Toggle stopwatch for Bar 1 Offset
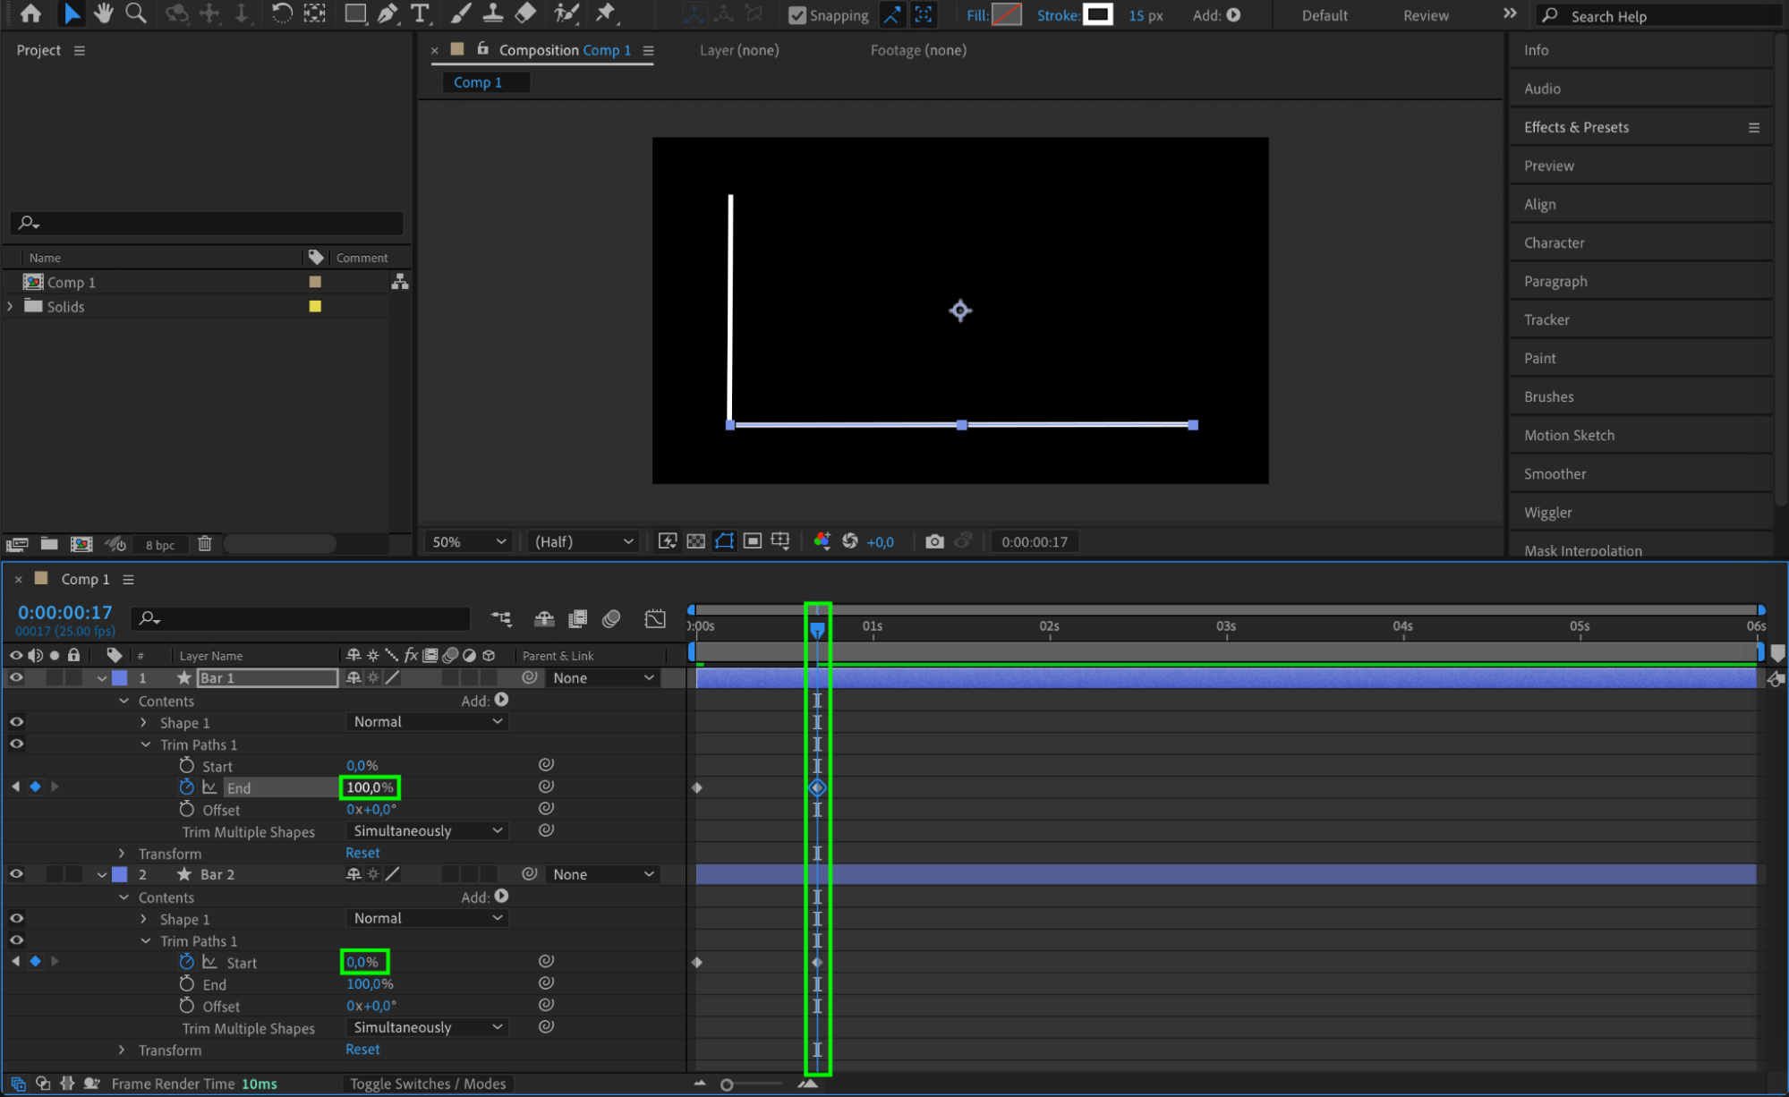The image size is (1789, 1097). pyautogui.click(x=186, y=809)
